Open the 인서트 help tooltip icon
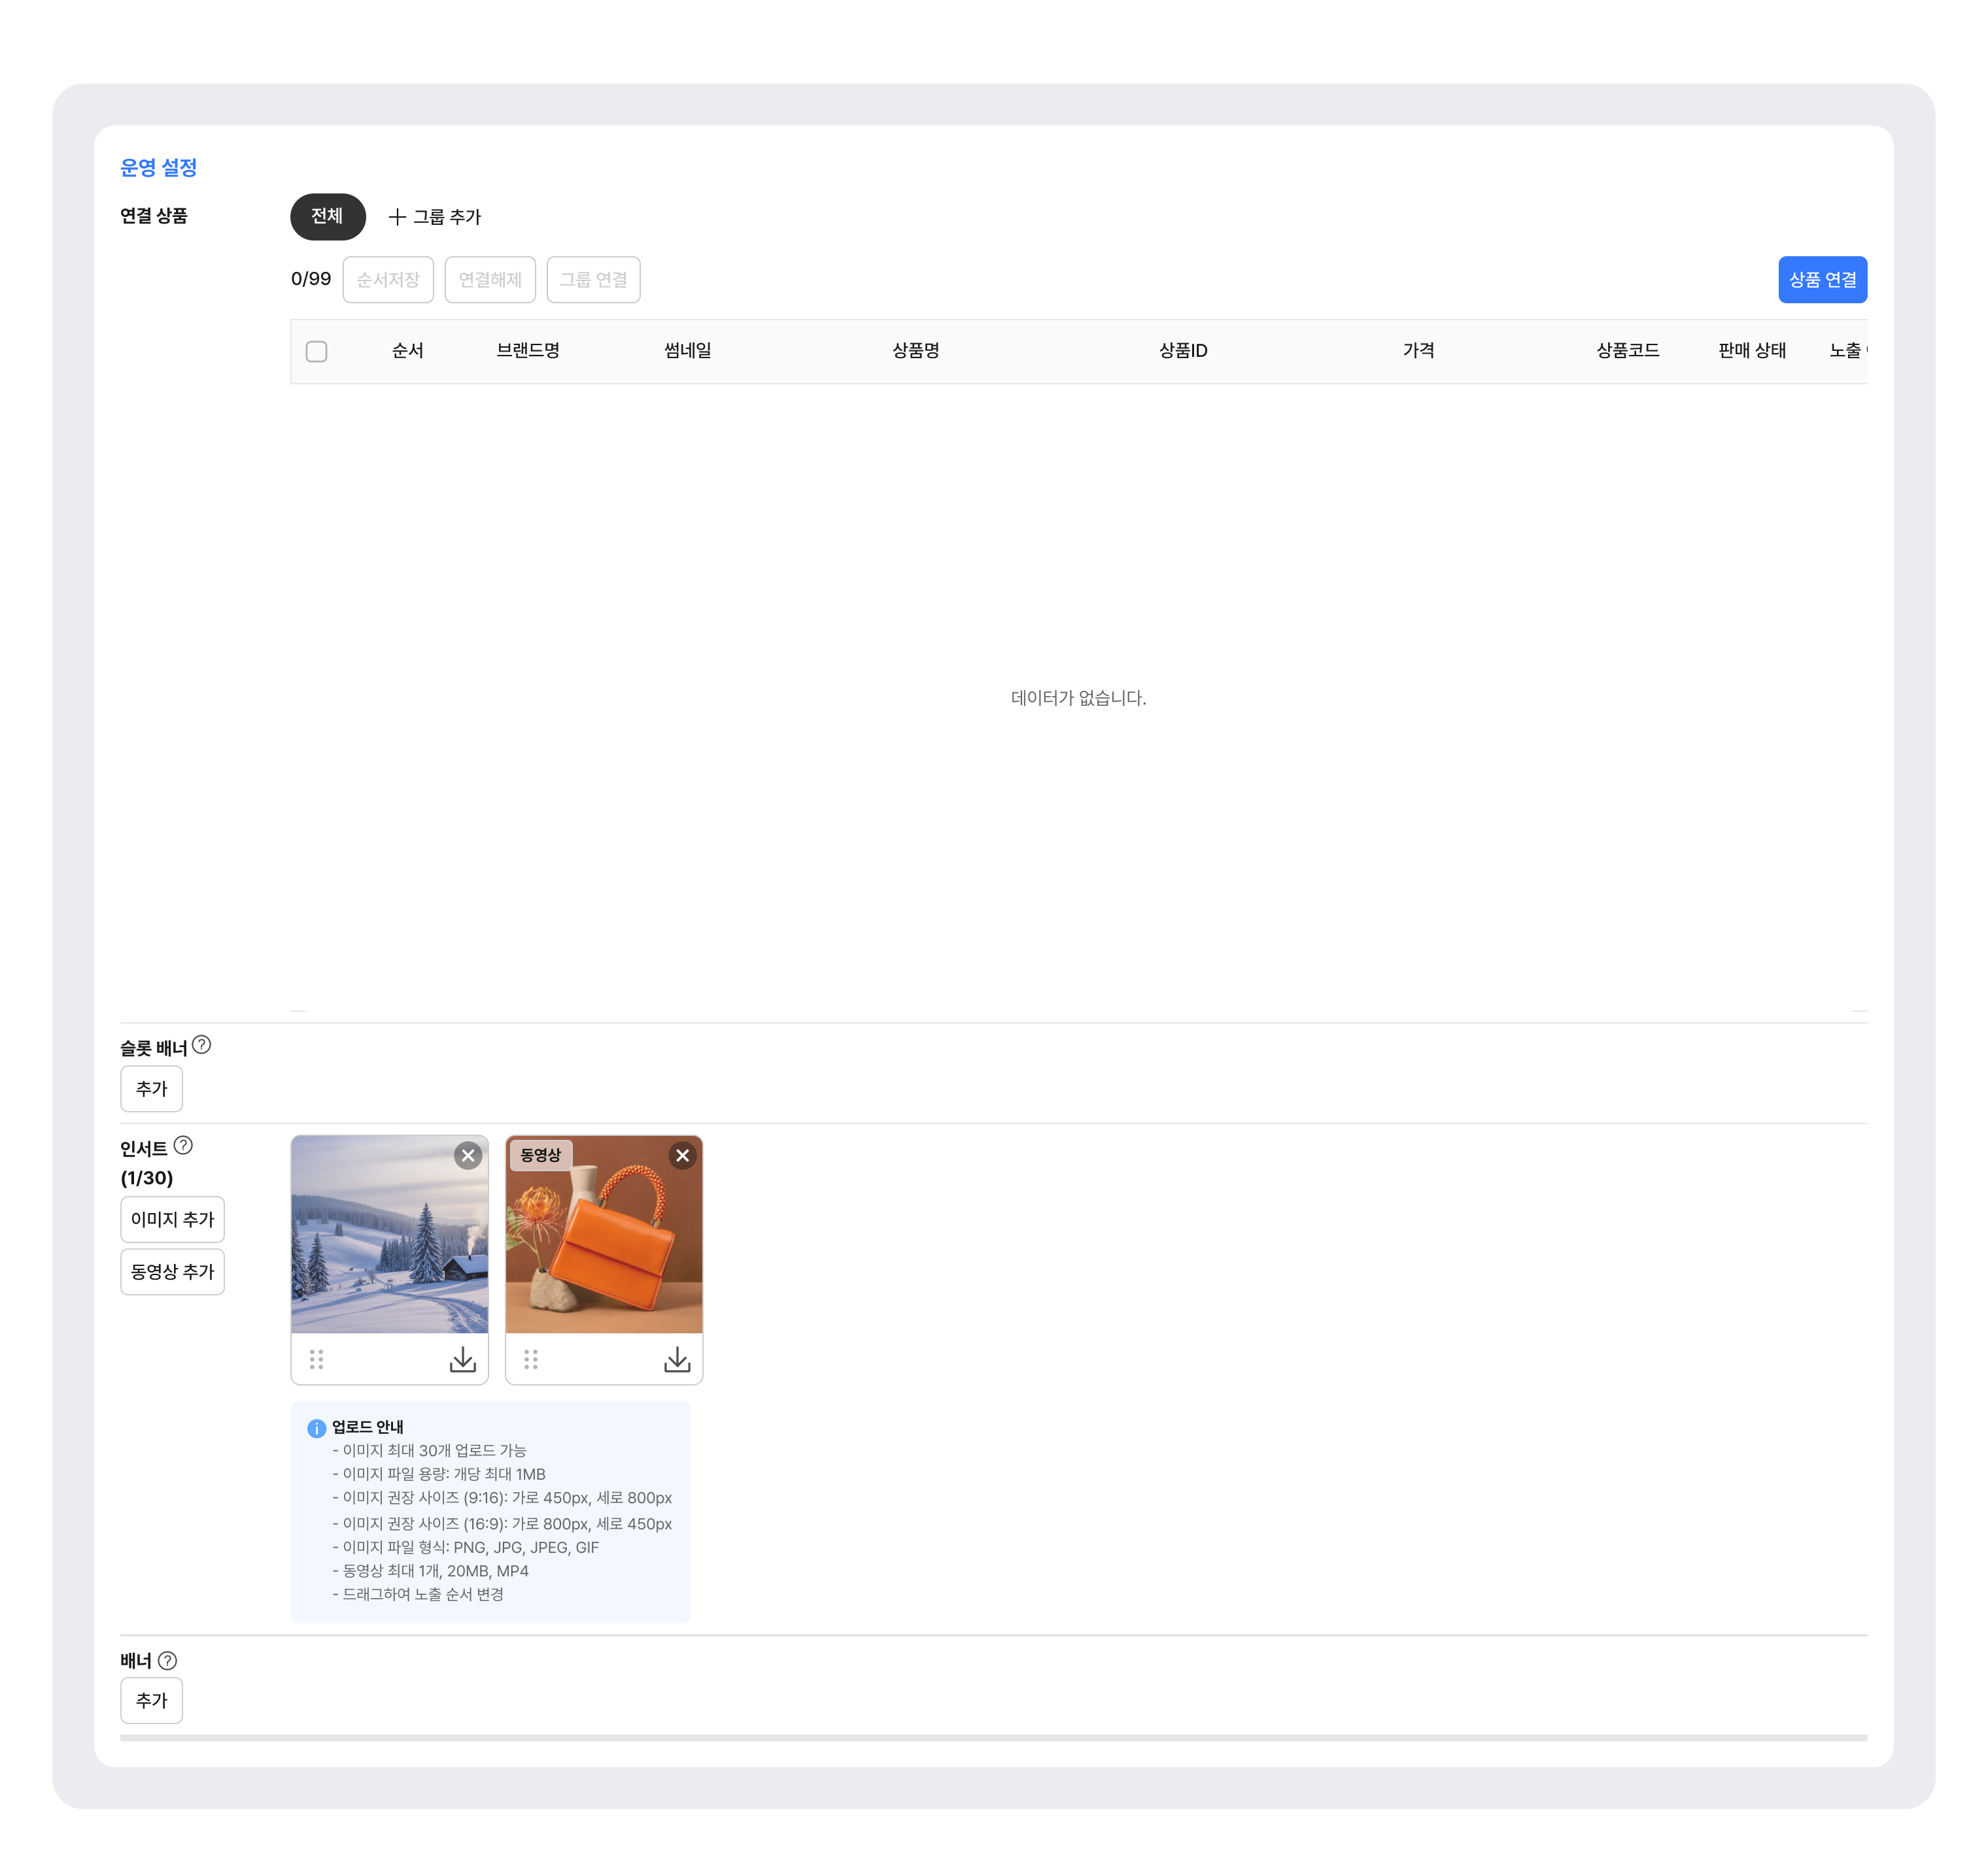 (x=183, y=1145)
